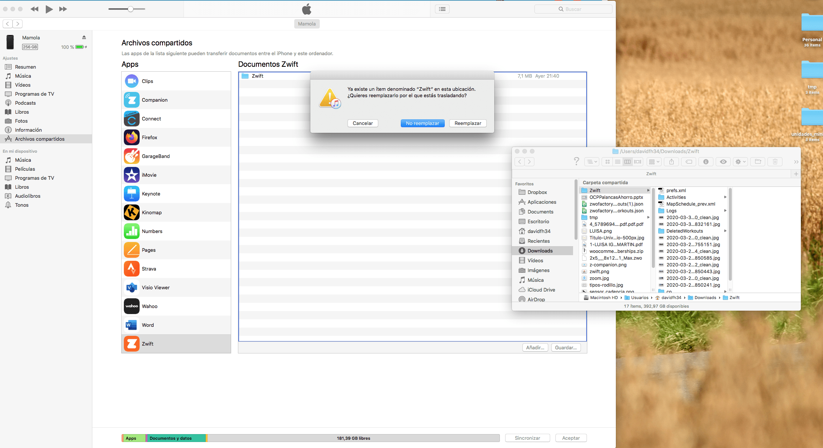This screenshot has width=823, height=448.
Task: Open Get Info from Finder toolbar
Action: point(706,162)
